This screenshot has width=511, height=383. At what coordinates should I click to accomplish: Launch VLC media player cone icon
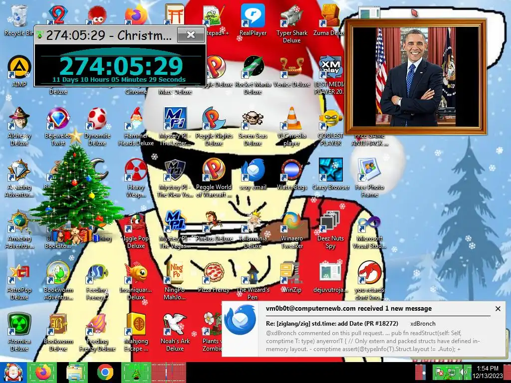(x=291, y=126)
